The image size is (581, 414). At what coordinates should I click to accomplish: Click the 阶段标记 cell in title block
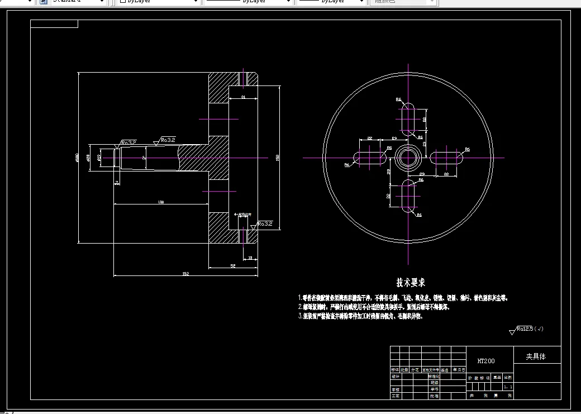click(x=479, y=378)
